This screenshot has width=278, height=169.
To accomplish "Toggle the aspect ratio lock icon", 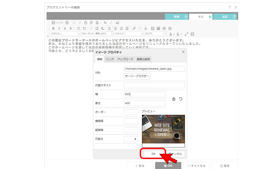I will (x=174, y=99).
